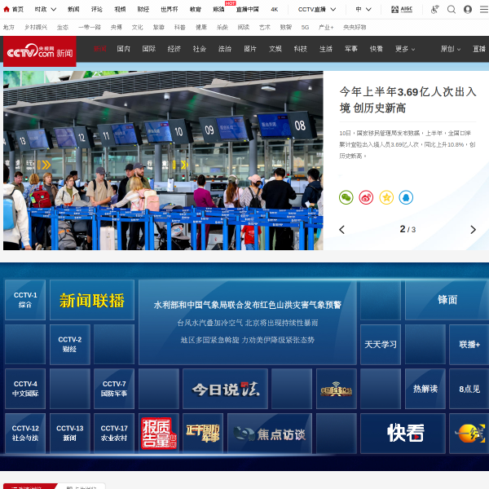The image size is (489, 489).
Task: Open 一带一路 in secondary nav
Action: point(90,28)
